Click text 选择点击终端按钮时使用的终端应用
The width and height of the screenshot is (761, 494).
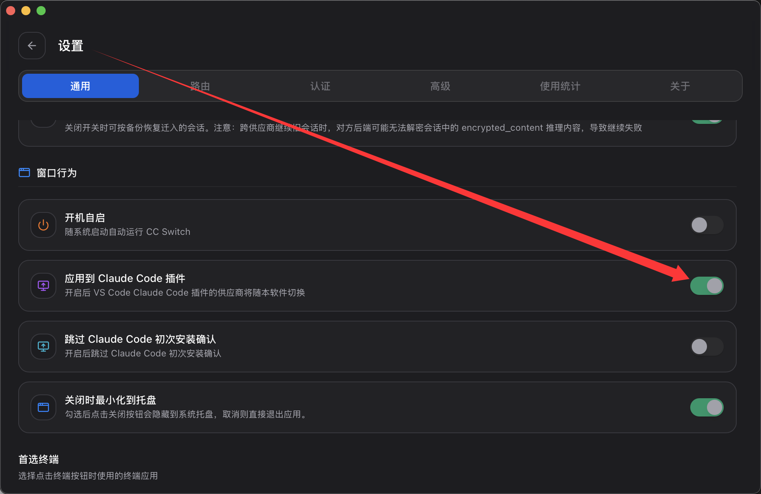[x=88, y=476]
